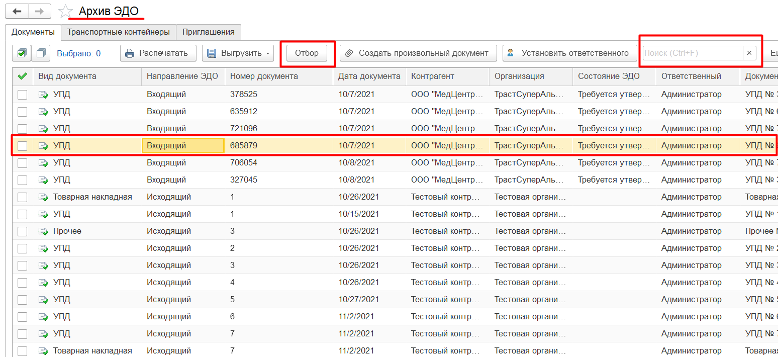Select the document number cell 721096
Screen dimensions: 778x357
click(279, 129)
